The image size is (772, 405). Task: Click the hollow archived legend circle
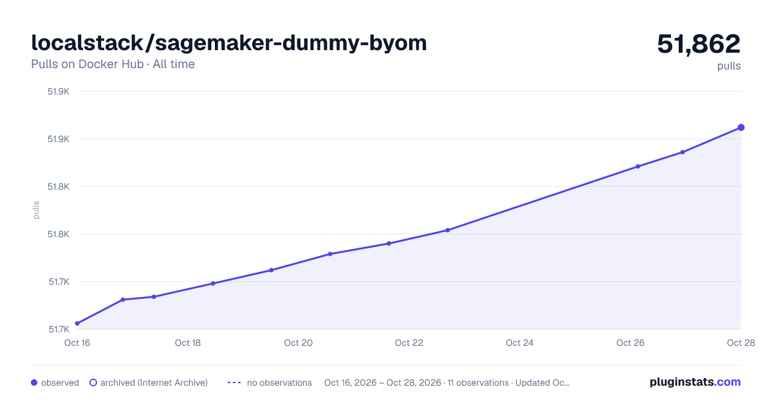(93, 382)
